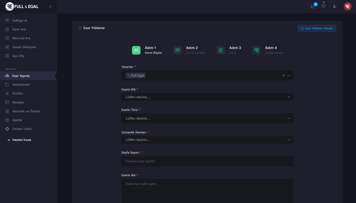Click the Paketleri İncele link
The height and width of the screenshot is (203, 356).
pyautogui.click(x=21, y=140)
